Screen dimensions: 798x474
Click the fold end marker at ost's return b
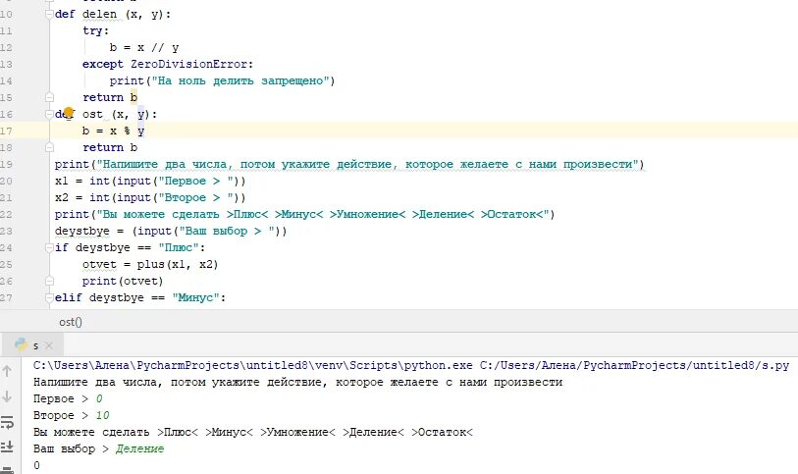49,147
